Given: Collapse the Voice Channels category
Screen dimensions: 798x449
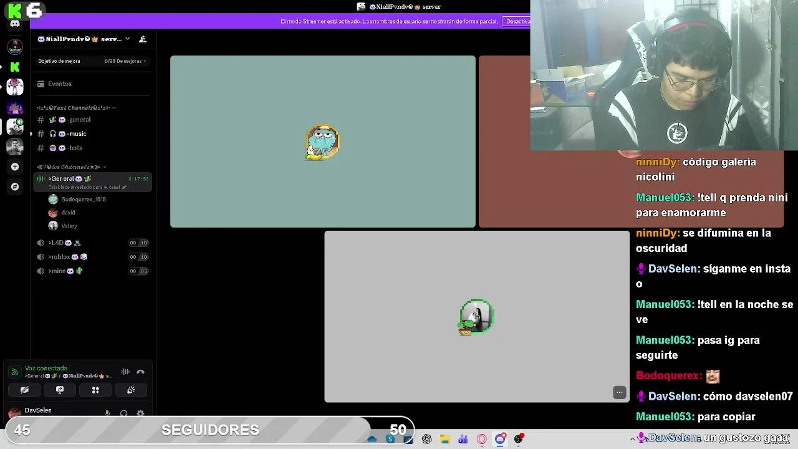Looking at the screenshot, I should click(72, 167).
